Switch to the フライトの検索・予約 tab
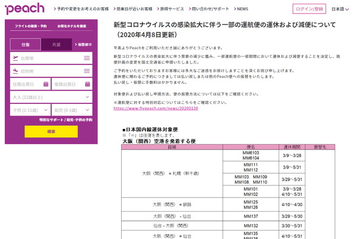This screenshot has height=239, width=359. (x=30, y=26)
